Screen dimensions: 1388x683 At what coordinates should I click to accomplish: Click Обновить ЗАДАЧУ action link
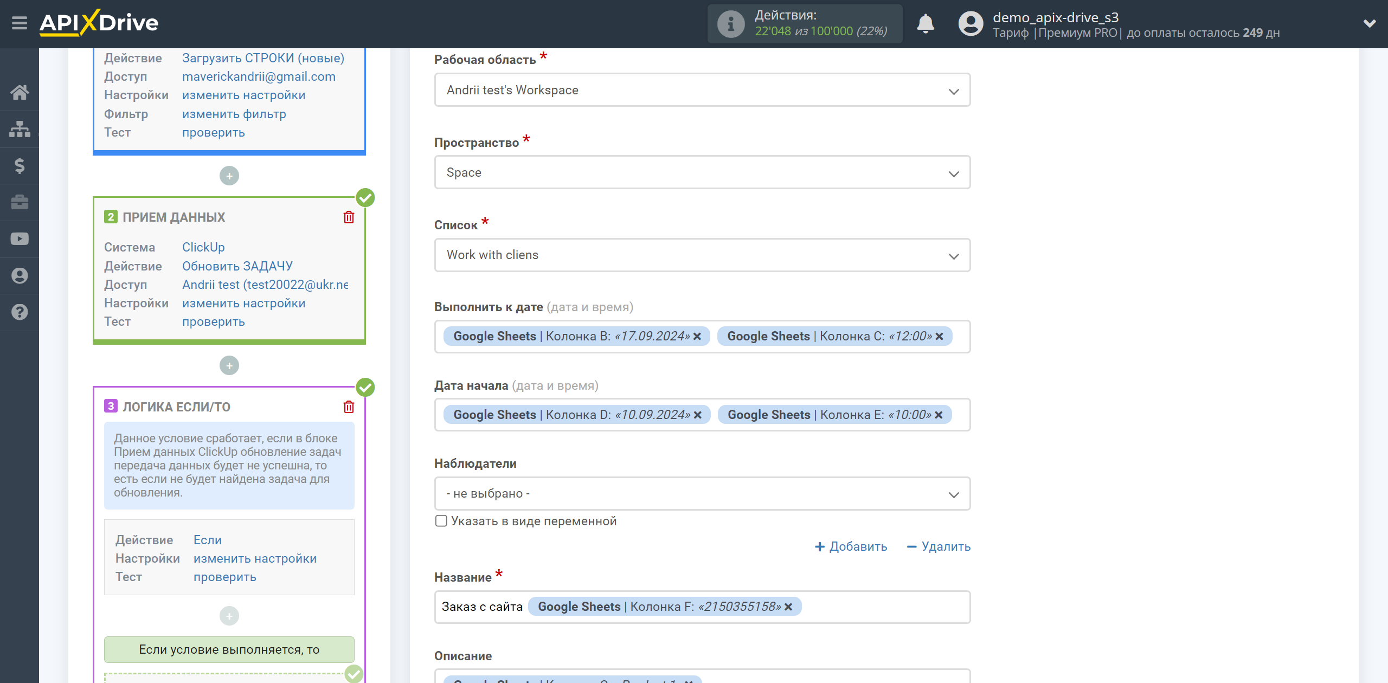click(237, 266)
